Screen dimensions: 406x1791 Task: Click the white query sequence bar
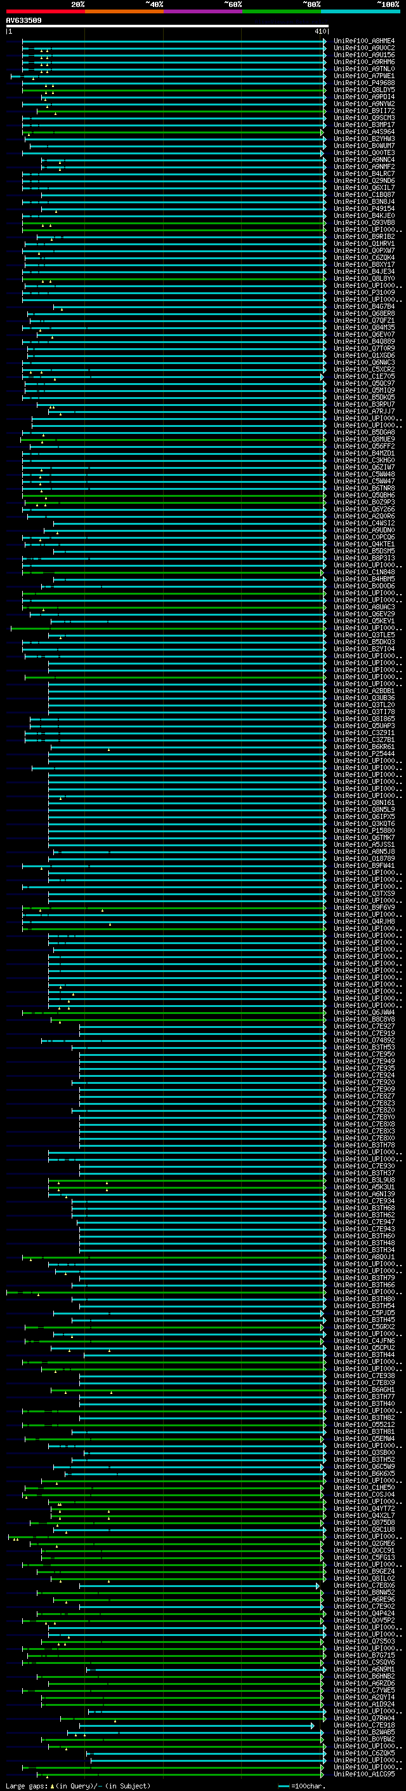pyautogui.click(x=167, y=27)
